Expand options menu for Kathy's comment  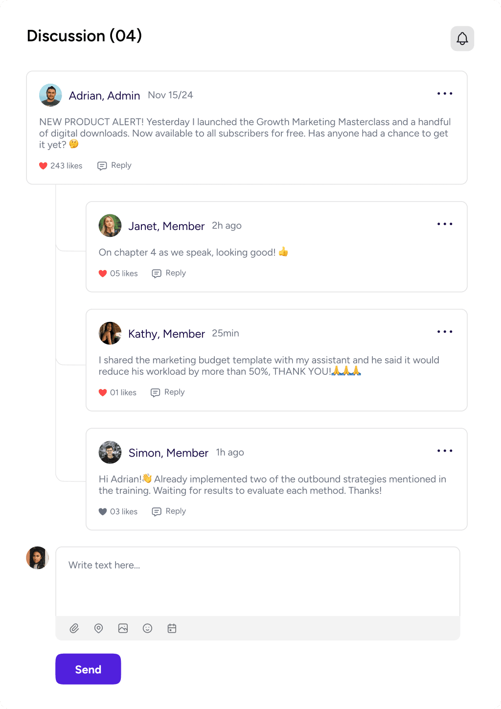tap(445, 332)
